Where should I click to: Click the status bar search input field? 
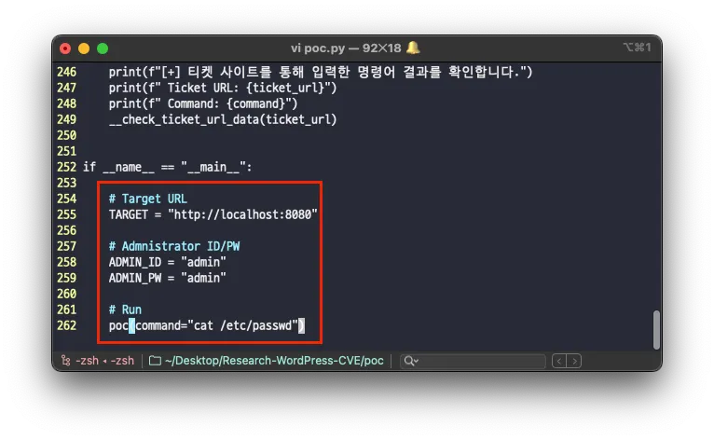click(473, 361)
